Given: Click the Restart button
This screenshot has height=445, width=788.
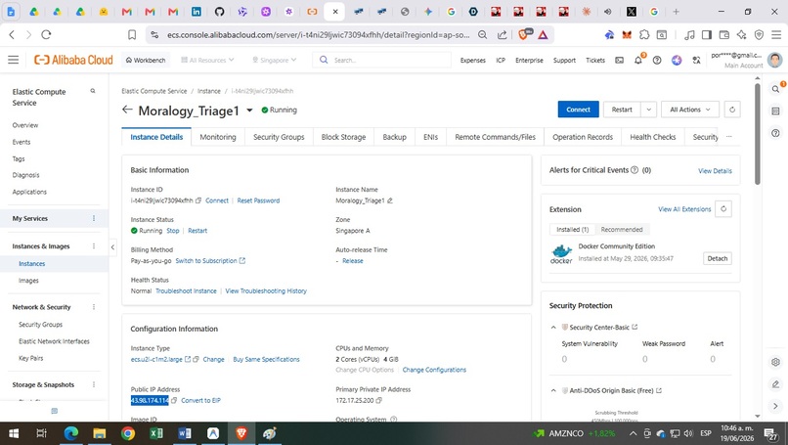Looking at the screenshot, I should 622,110.
